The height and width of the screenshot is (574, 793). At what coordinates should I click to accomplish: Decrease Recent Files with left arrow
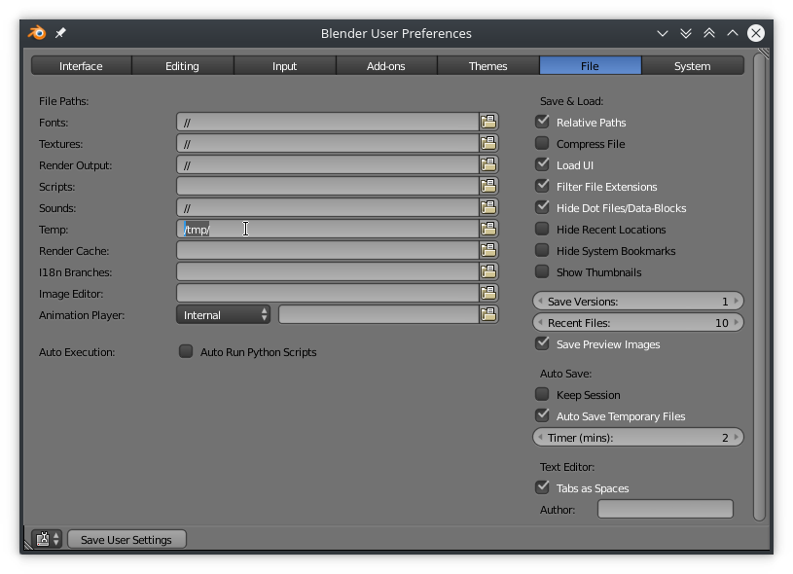540,322
